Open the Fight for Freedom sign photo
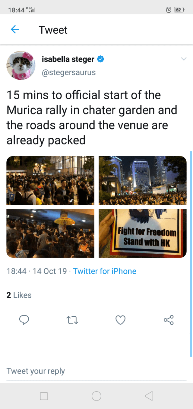This screenshot has width=193, height=409. click(143, 233)
